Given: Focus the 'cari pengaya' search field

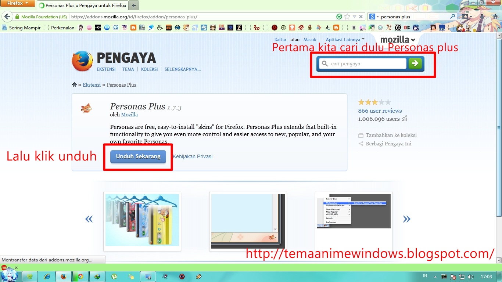Looking at the screenshot, I should (363, 64).
